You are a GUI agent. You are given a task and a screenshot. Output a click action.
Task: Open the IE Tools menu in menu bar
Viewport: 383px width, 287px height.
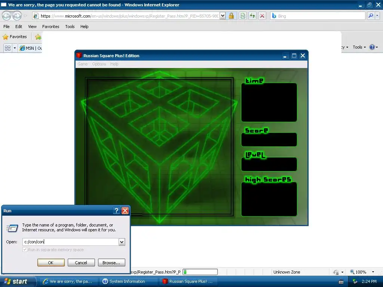click(70, 27)
